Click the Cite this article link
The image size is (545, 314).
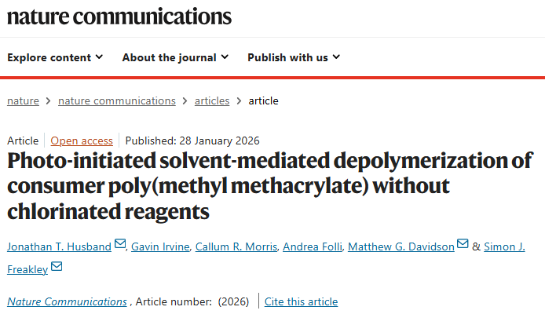coord(302,301)
